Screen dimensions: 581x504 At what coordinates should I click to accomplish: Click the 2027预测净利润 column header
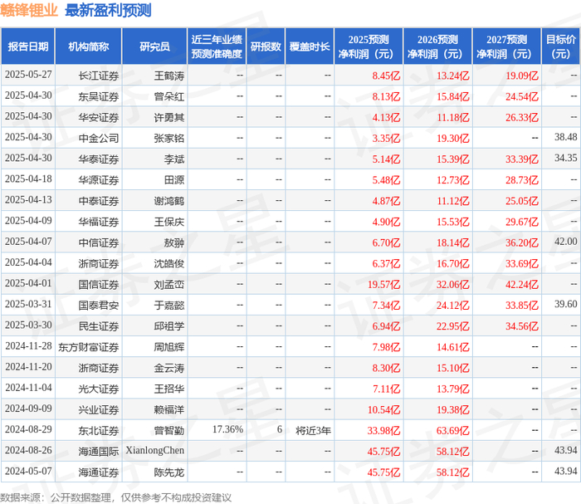507,46
